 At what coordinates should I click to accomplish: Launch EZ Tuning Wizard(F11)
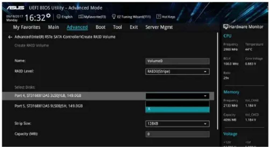click(131, 17)
